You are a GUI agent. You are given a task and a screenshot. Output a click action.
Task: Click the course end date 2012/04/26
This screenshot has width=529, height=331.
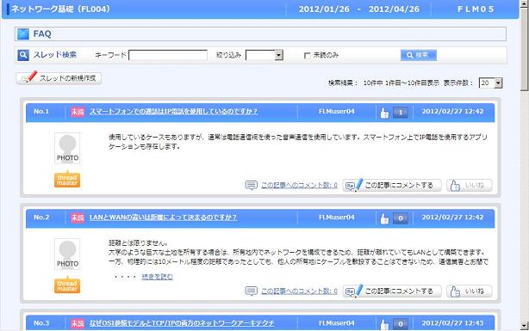pos(394,9)
